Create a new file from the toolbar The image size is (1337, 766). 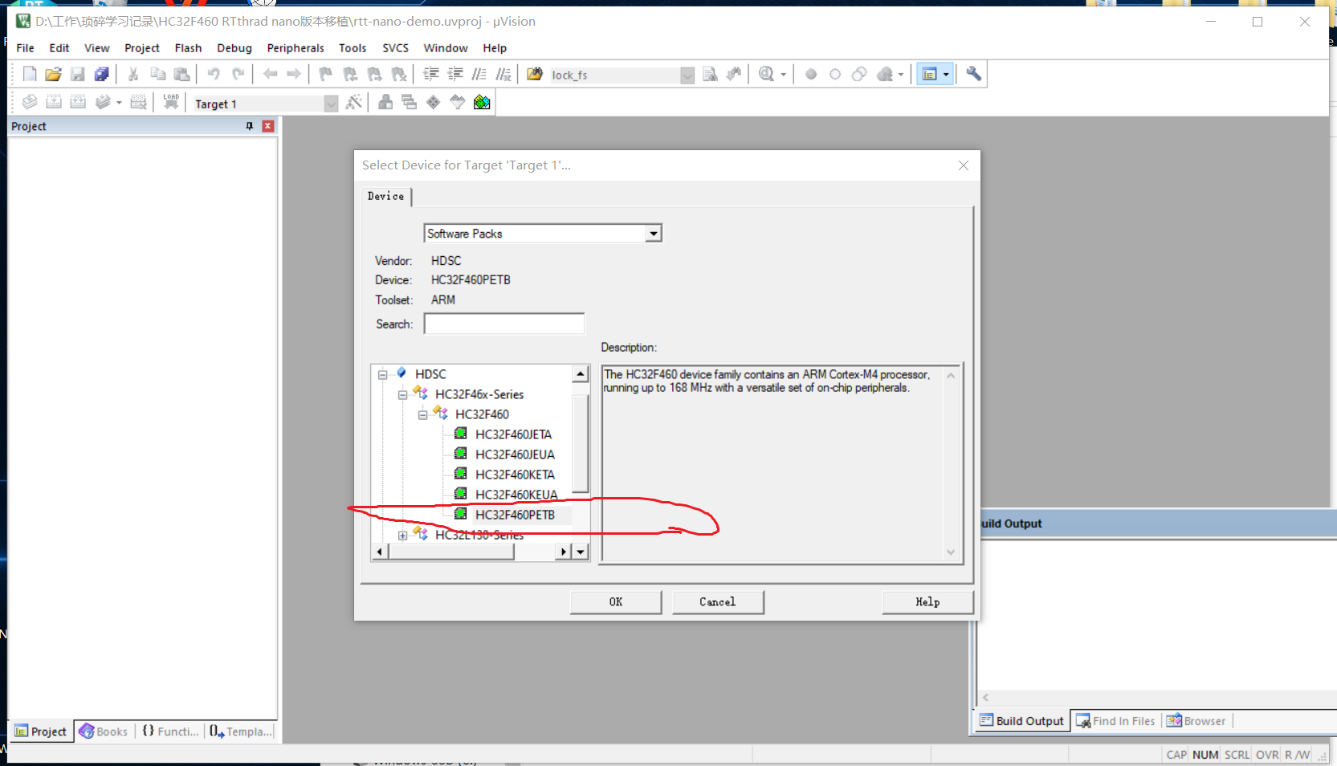coord(30,75)
